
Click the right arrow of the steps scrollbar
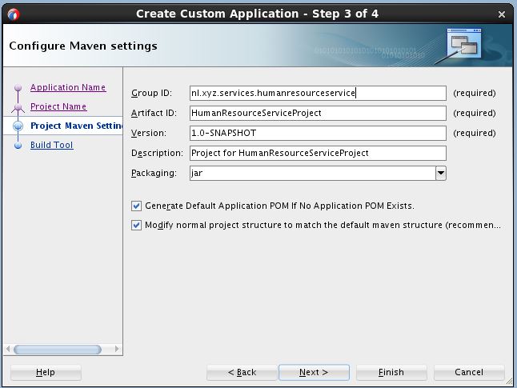[117, 350]
